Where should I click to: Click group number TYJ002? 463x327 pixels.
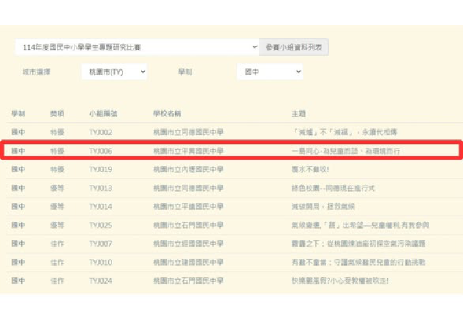[x=101, y=133]
